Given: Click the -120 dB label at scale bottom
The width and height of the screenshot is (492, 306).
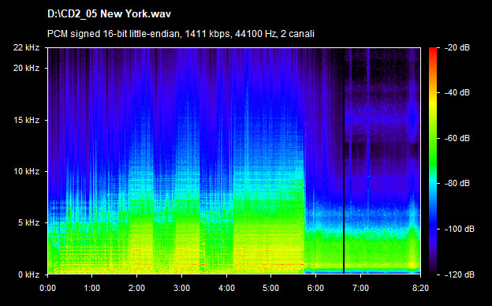Looking at the screenshot, I should (x=460, y=274).
